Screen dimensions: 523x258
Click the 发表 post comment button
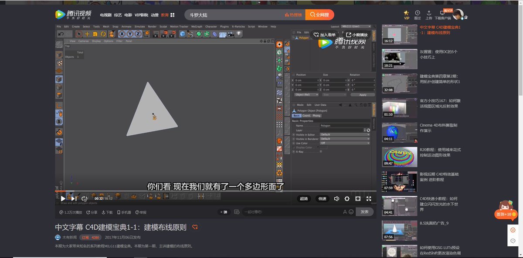pos(365,212)
